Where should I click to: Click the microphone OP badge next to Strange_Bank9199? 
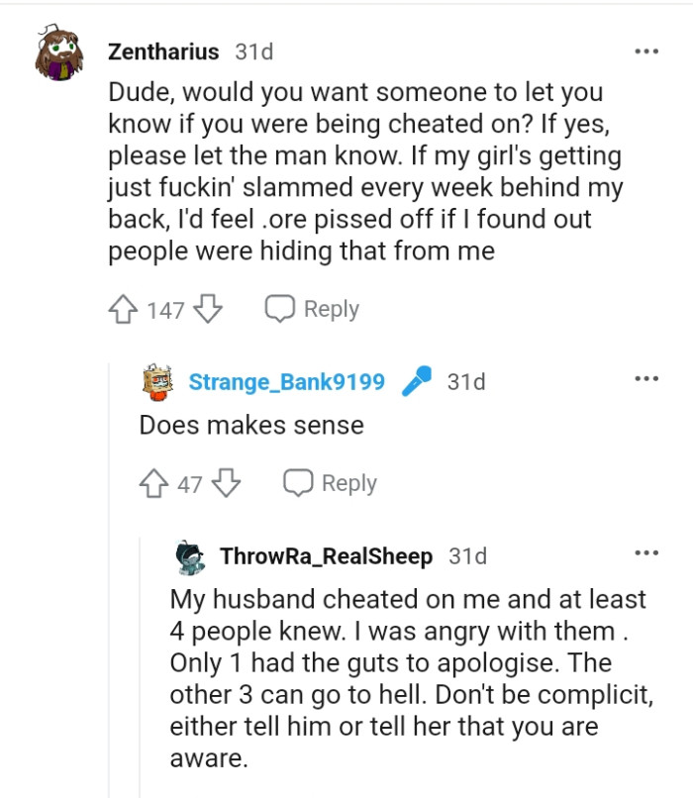419,380
